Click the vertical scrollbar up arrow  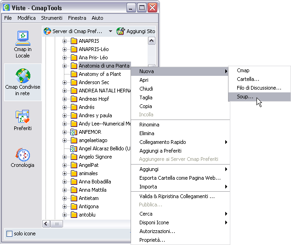click(151, 41)
